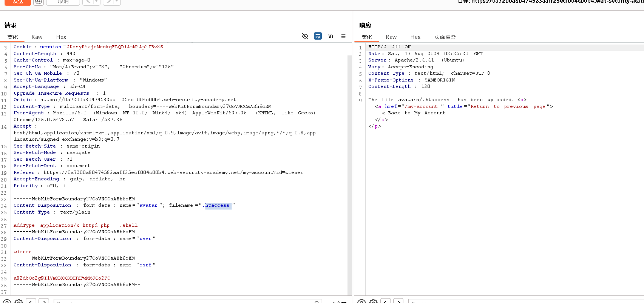
Task: Click the "Priority: u=0, i" header
Action: [40, 186]
